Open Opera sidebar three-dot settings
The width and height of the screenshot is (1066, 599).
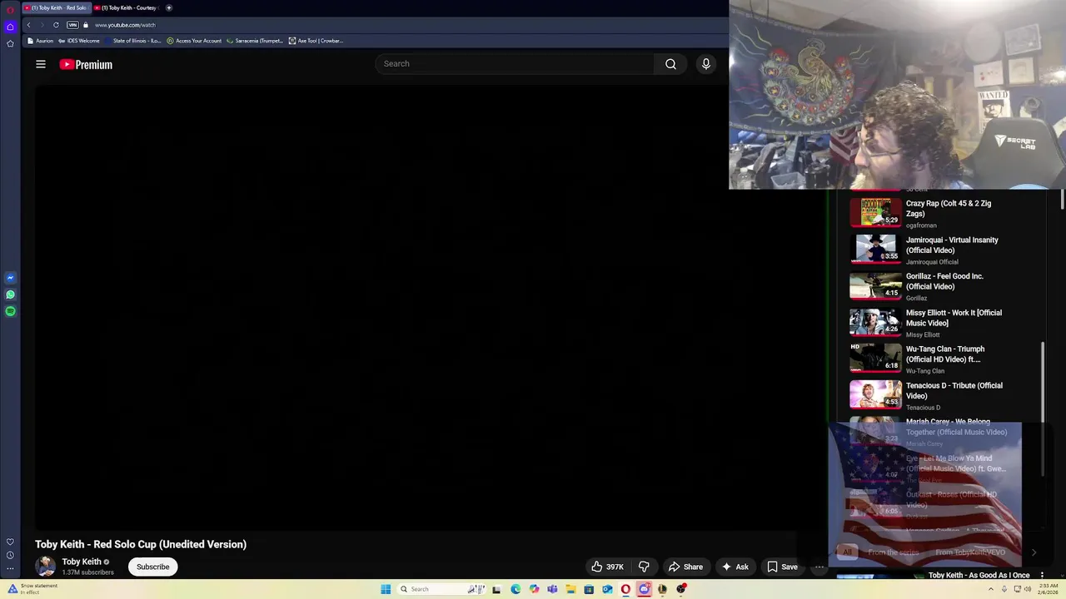pos(10,569)
